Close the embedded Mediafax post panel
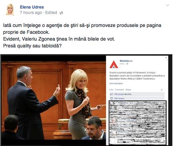 pos(166,58)
